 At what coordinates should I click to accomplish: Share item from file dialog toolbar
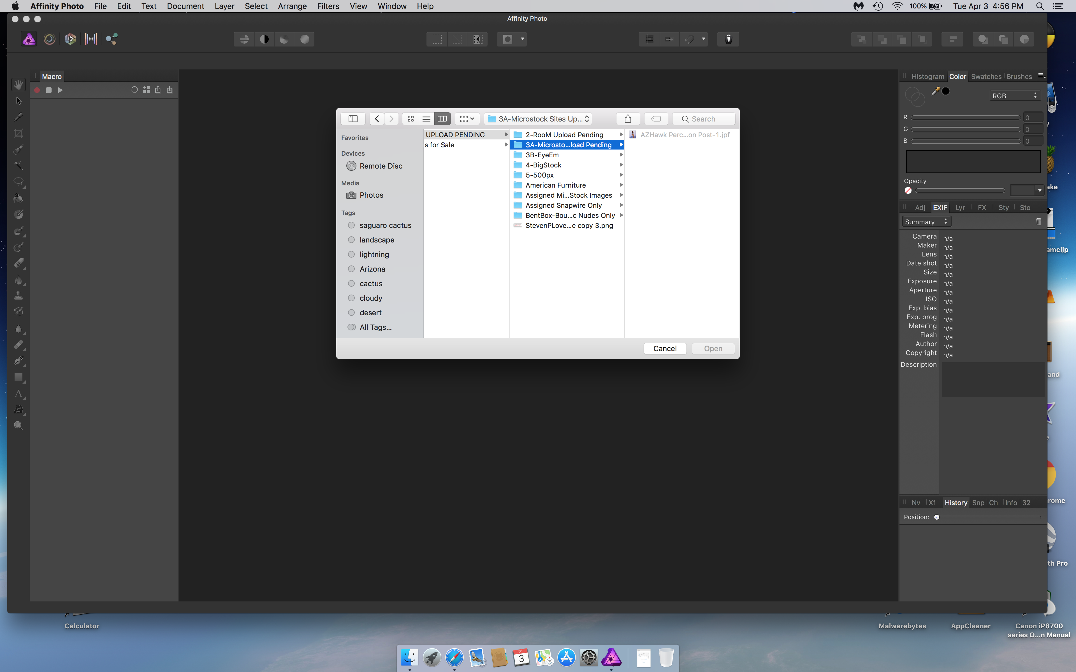628,119
